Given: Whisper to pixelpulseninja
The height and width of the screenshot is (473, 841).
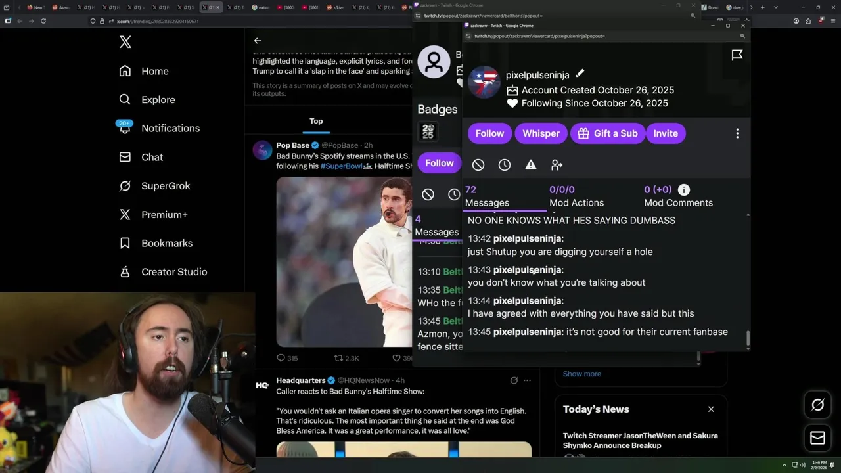Looking at the screenshot, I should click(x=541, y=133).
